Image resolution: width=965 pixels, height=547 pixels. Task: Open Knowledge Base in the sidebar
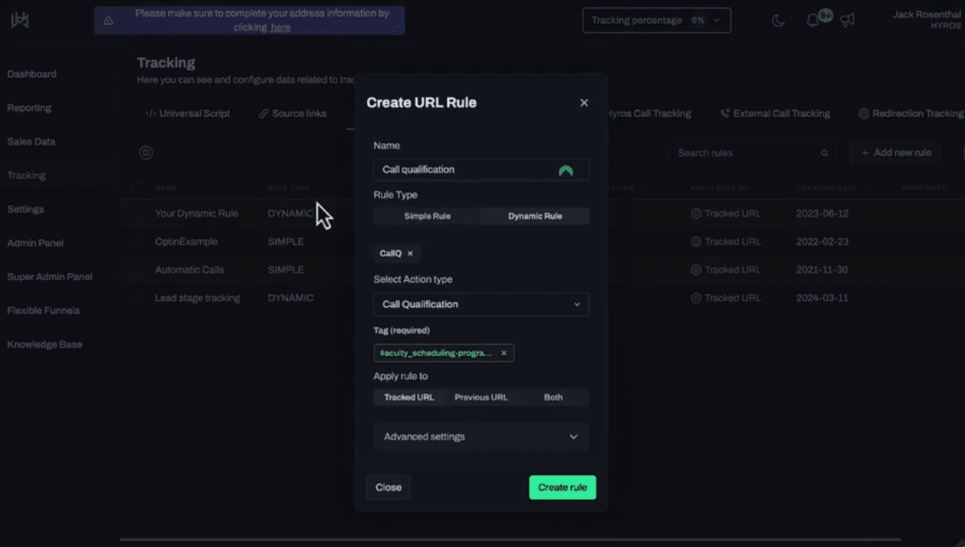45,345
